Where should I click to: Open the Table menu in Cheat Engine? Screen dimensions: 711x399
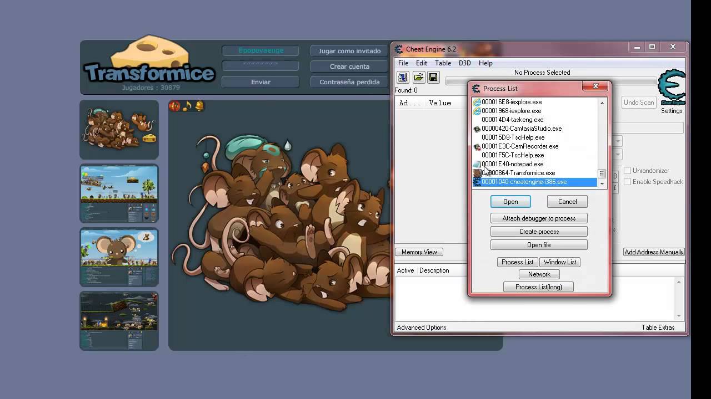pos(443,63)
